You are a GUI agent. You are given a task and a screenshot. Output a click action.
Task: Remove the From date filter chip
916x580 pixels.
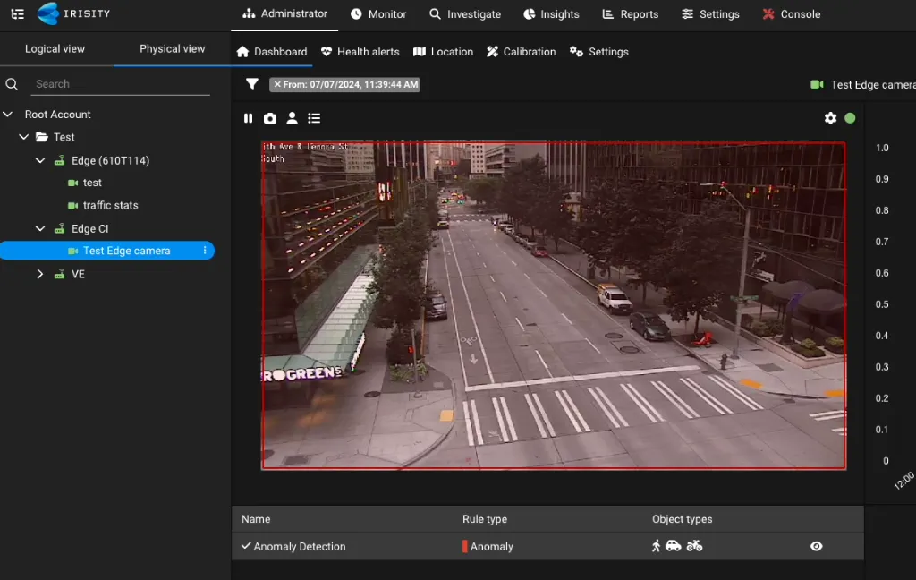[277, 84]
